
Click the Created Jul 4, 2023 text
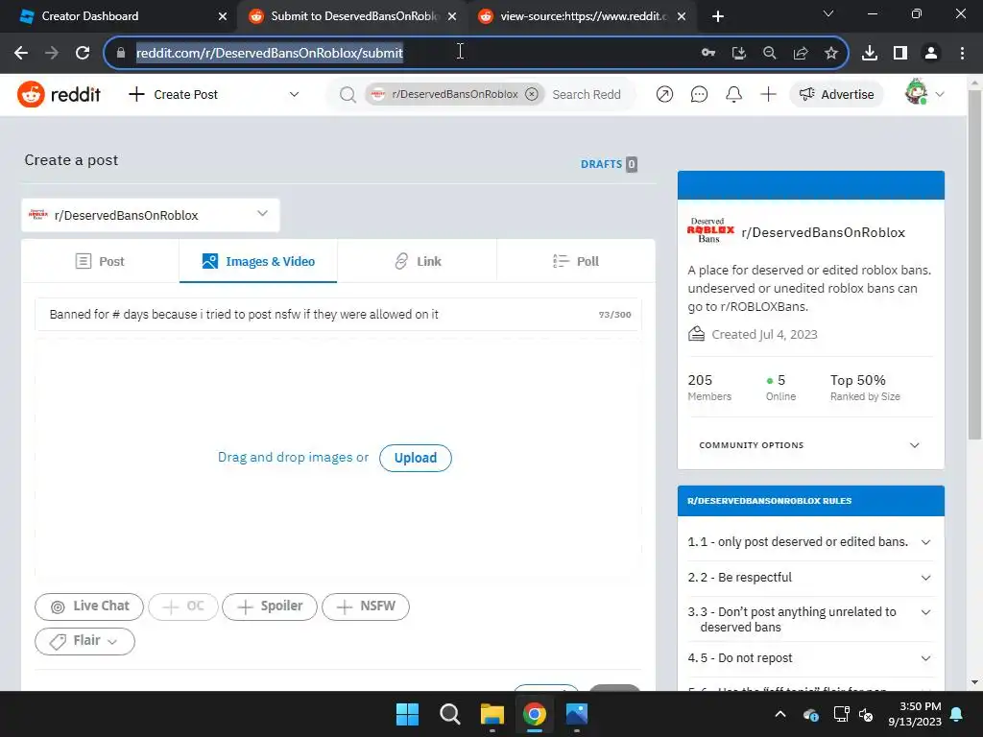763,335
